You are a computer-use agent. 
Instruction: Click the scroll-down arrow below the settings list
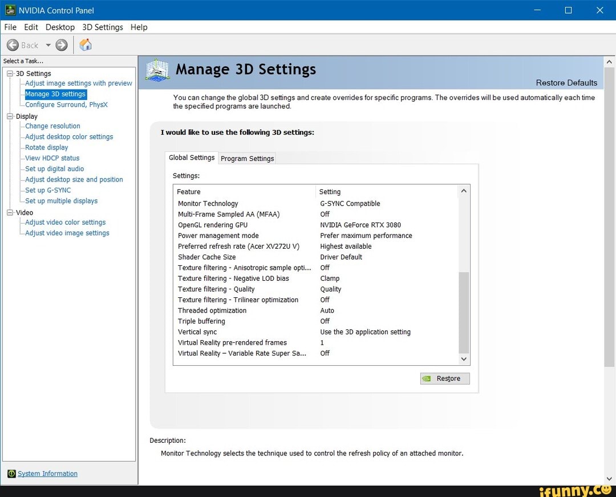pyautogui.click(x=464, y=359)
